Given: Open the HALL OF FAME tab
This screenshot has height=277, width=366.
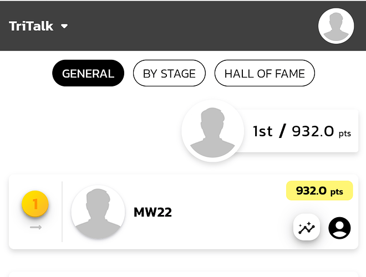Looking at the screenshot, I should coord(265,73).
